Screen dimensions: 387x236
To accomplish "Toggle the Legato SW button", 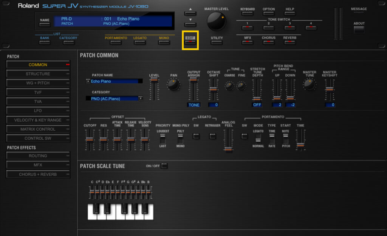I will pos(196,136).
